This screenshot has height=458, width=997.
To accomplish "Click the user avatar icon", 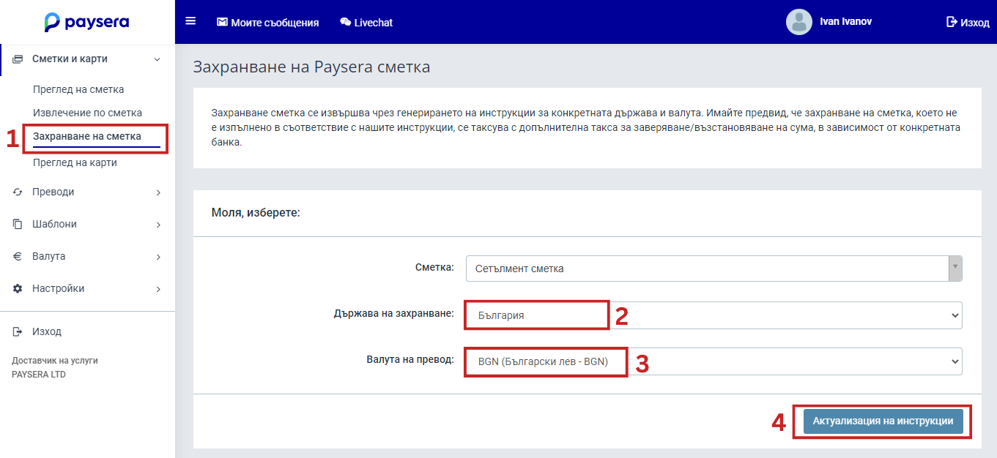I will (x=799, y=22).
